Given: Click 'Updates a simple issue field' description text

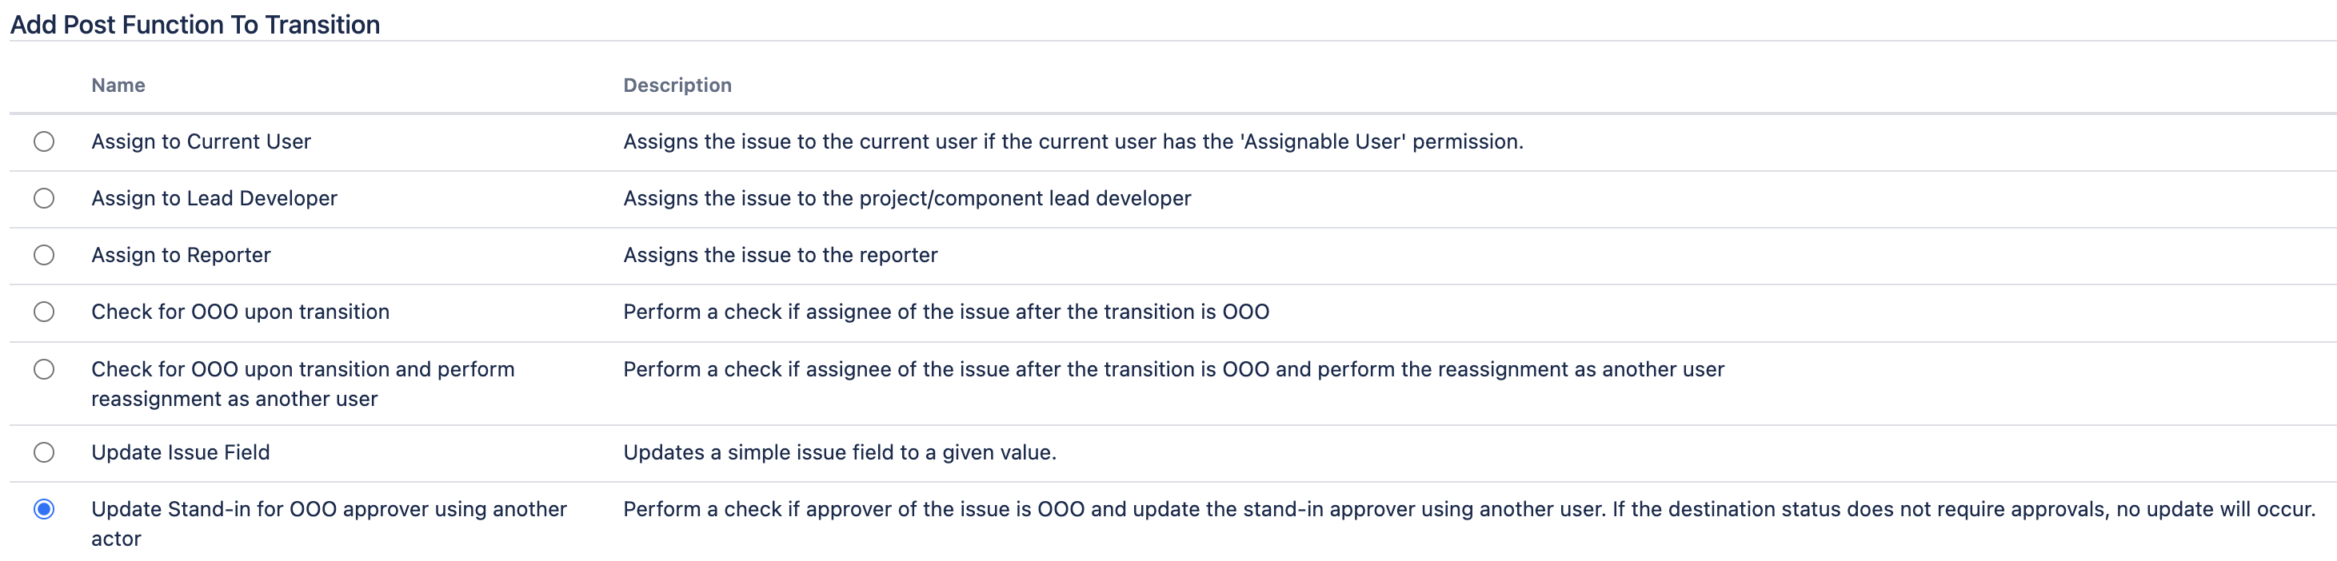Looking at the screenshot, I should (839, 452).
